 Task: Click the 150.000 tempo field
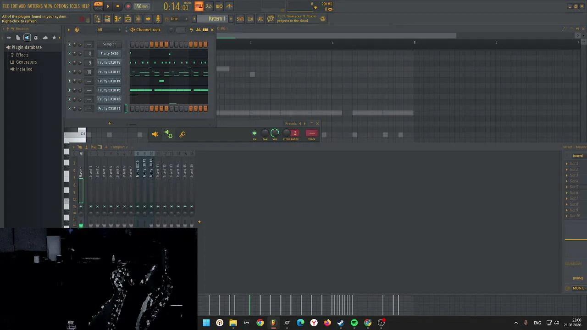click(141, 6)
